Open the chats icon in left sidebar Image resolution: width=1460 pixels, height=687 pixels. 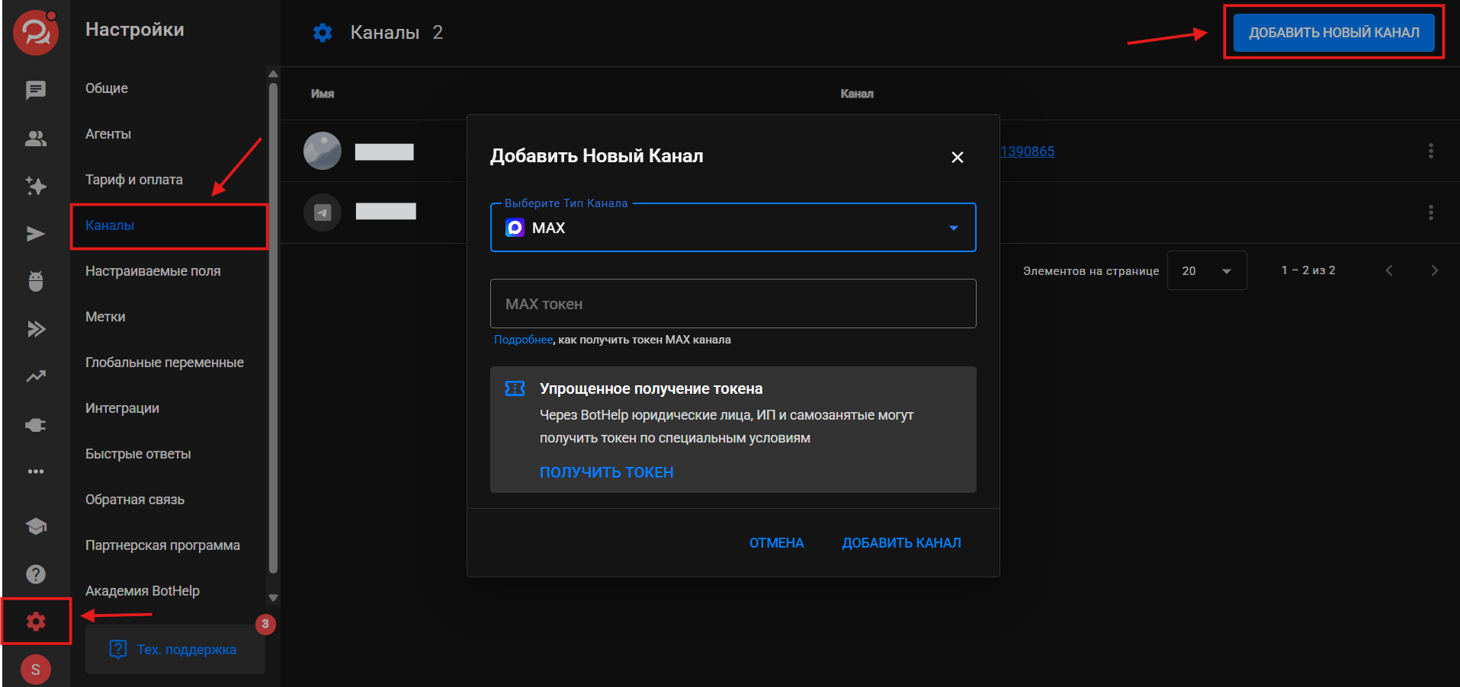click(36, 90)
